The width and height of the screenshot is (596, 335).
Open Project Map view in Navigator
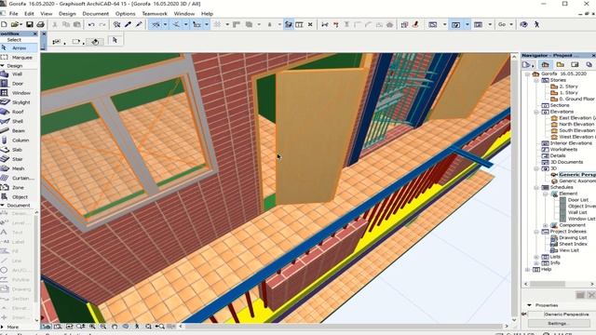pos(545,64)
